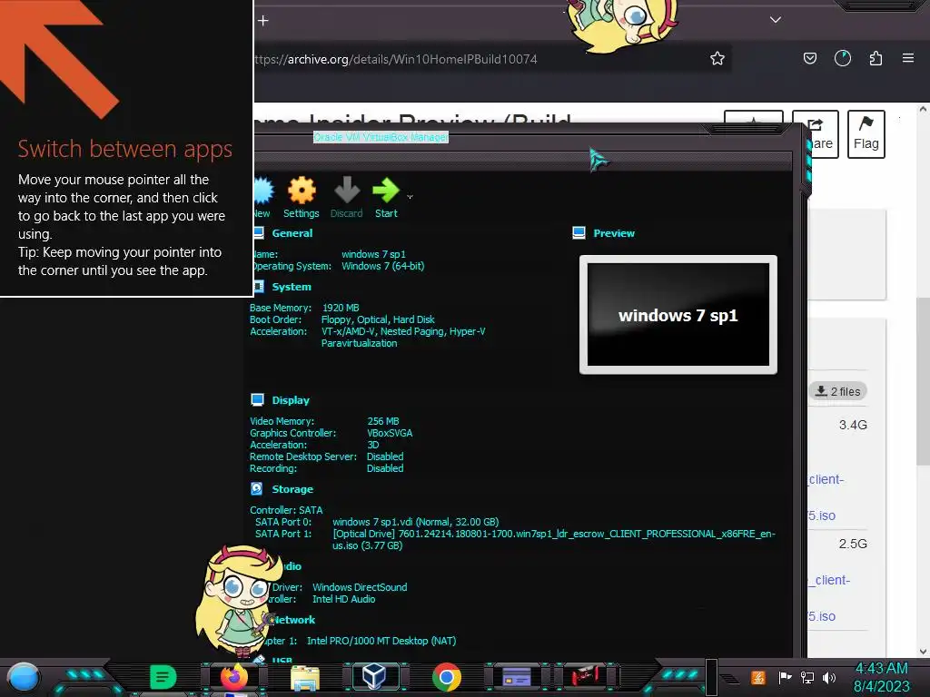Open the Firefox hamburger menu
Screen dimensions: 930x697
pos(908,58)
